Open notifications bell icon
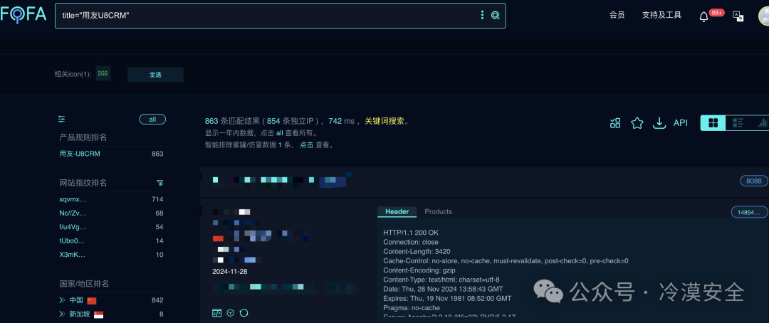769x323 pixels. coord(703,16)
